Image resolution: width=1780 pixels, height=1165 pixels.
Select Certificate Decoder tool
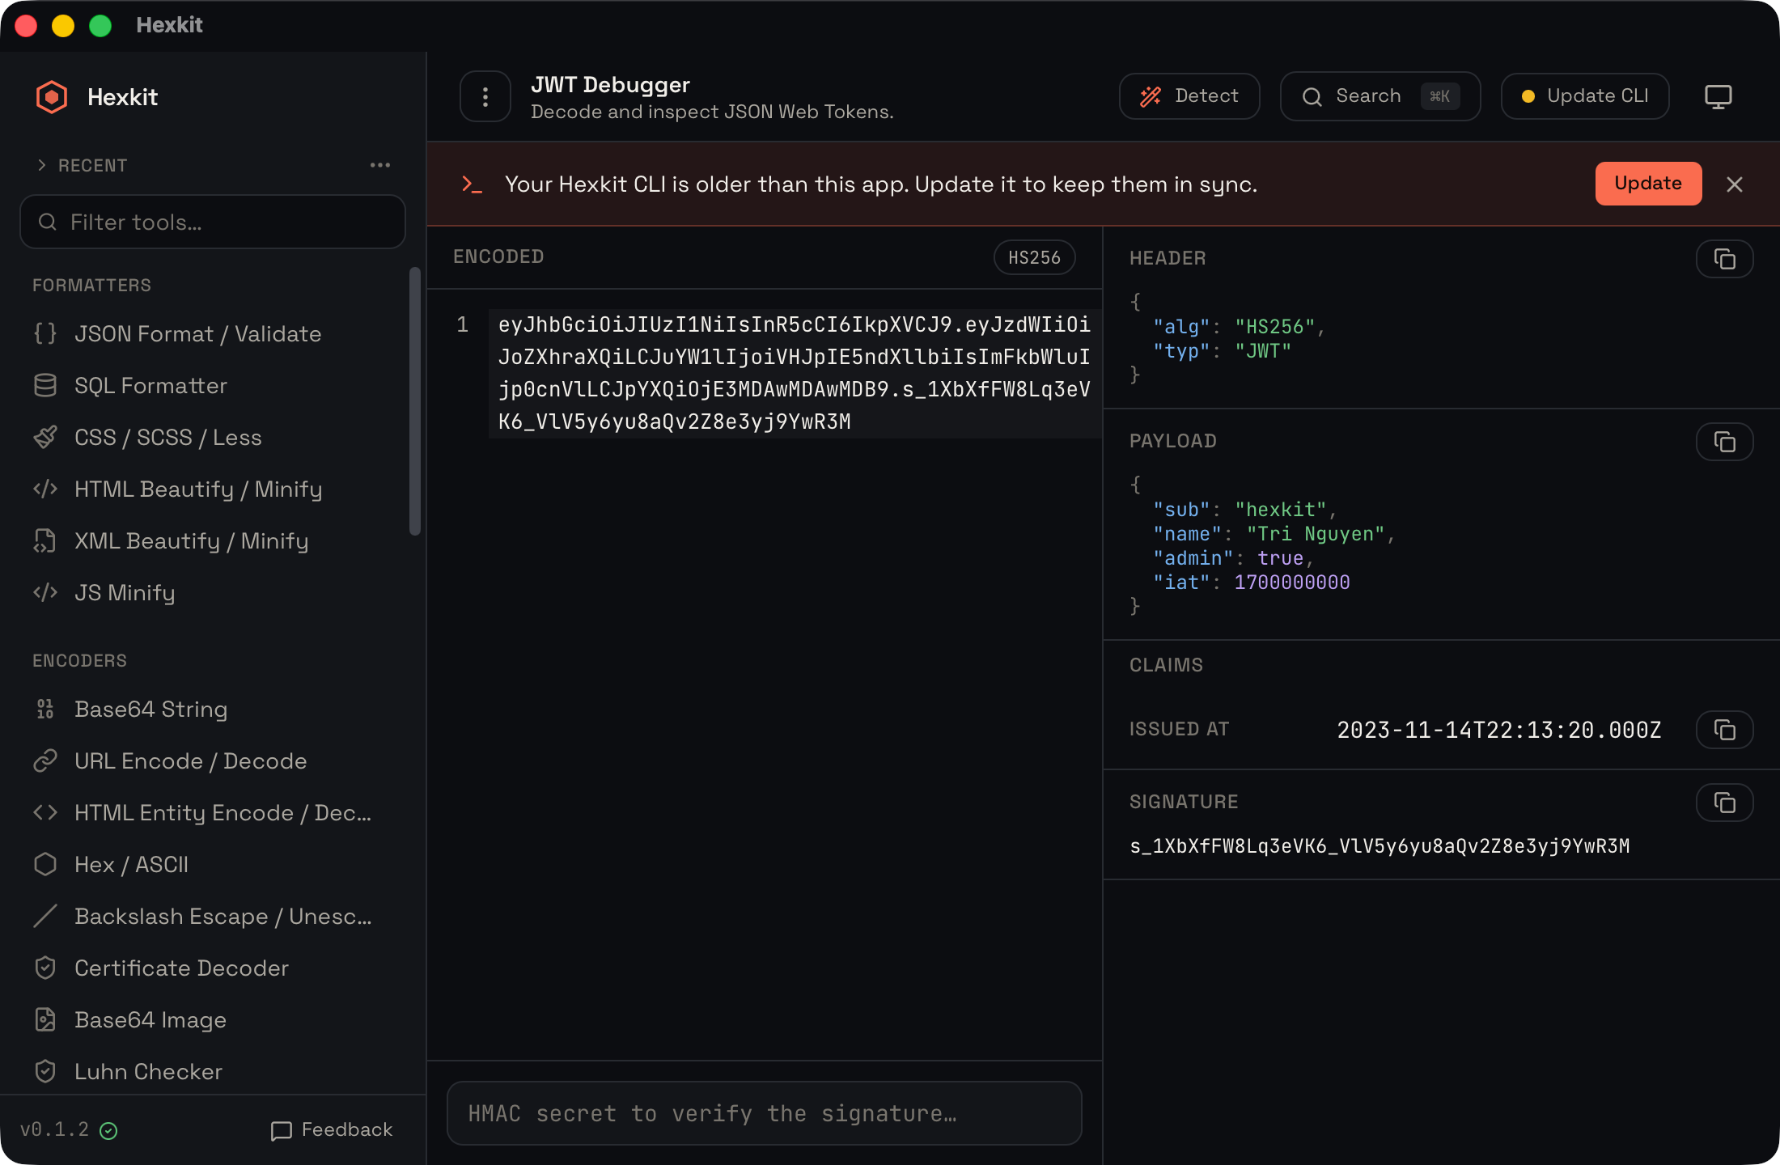[x=212, y=968]
